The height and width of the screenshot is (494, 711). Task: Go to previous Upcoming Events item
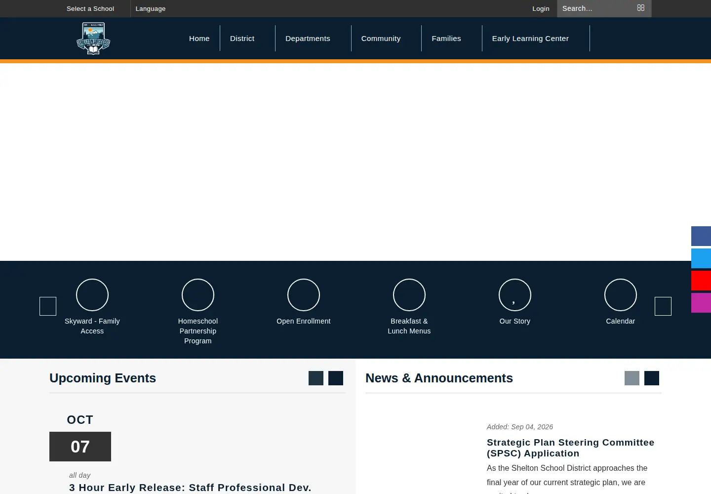pos(316,378)
